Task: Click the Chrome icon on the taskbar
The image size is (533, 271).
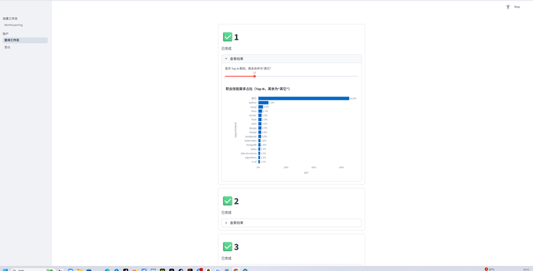Action: (236, 270)
